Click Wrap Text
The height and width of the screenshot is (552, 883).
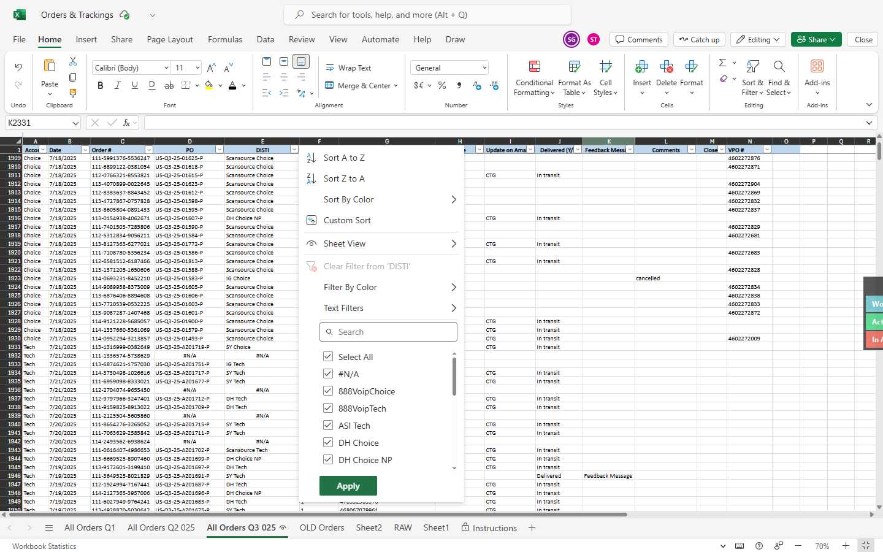[x=348, y=68]
